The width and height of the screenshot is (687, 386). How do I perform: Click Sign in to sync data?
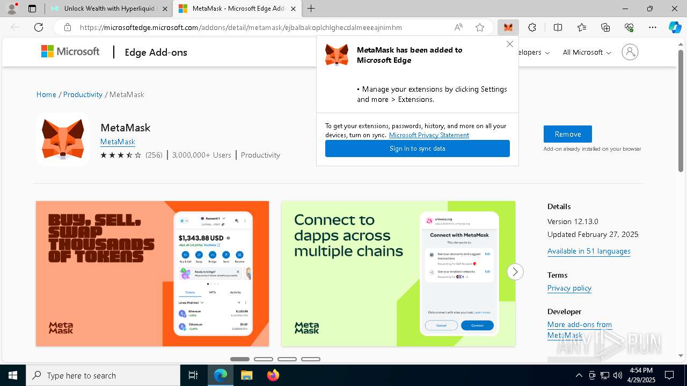click(x=417, y=149)
